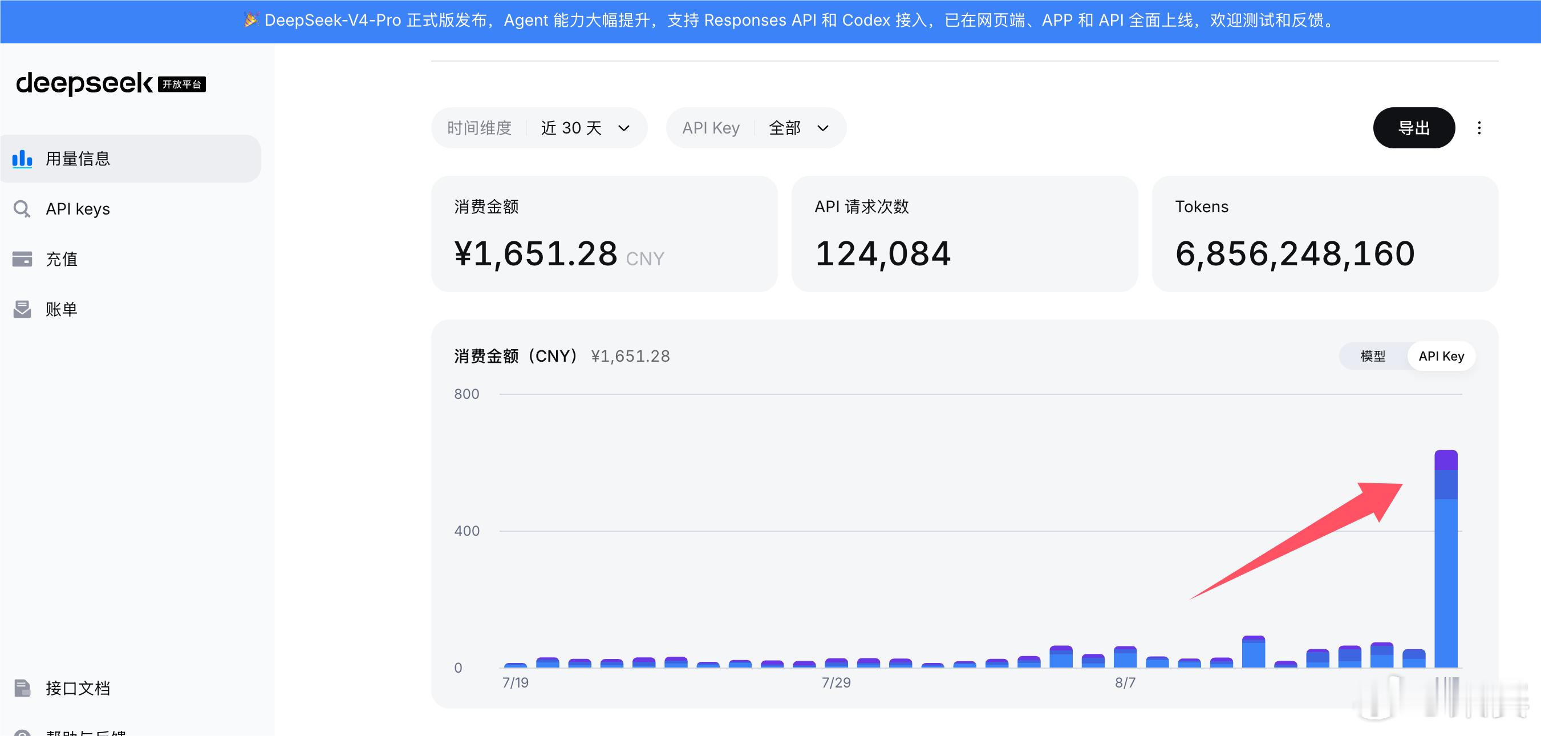Image resolution: width=1541 pixels, height=736 pixels.
Task: Open the three-dot more options menu
Action: [x=1479, y=128]
